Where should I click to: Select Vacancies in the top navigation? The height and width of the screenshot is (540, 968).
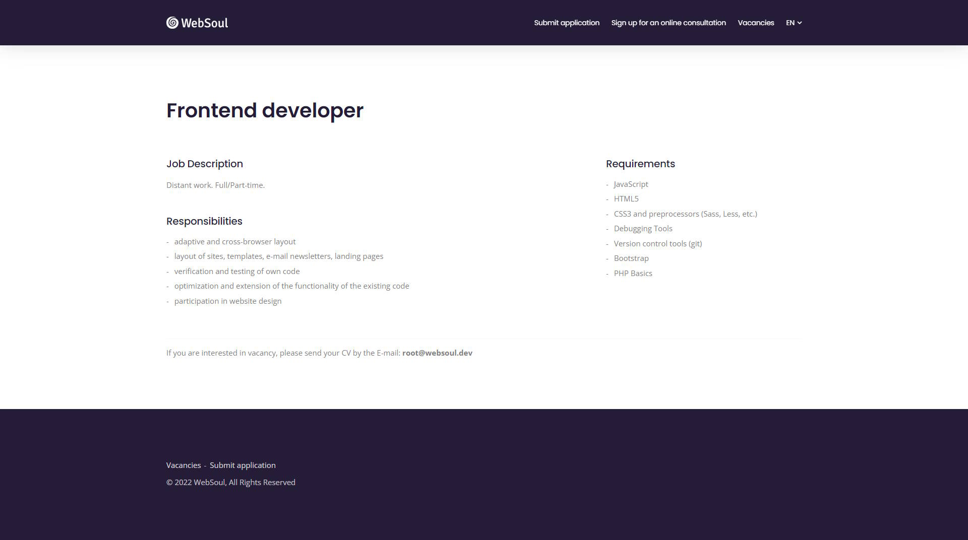(756, 23)
